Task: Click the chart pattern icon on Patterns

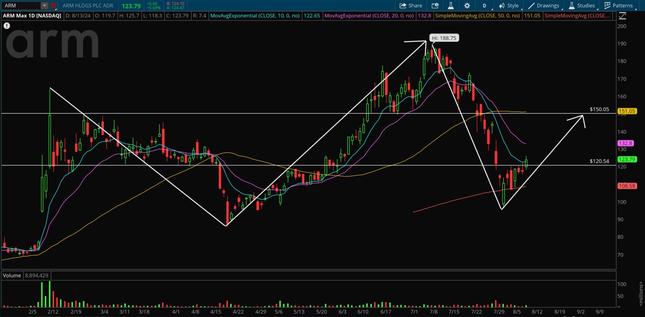Action: [x=607, y=6]
